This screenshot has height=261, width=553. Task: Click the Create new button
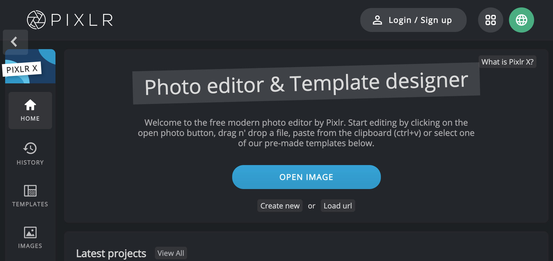(280, 206)
